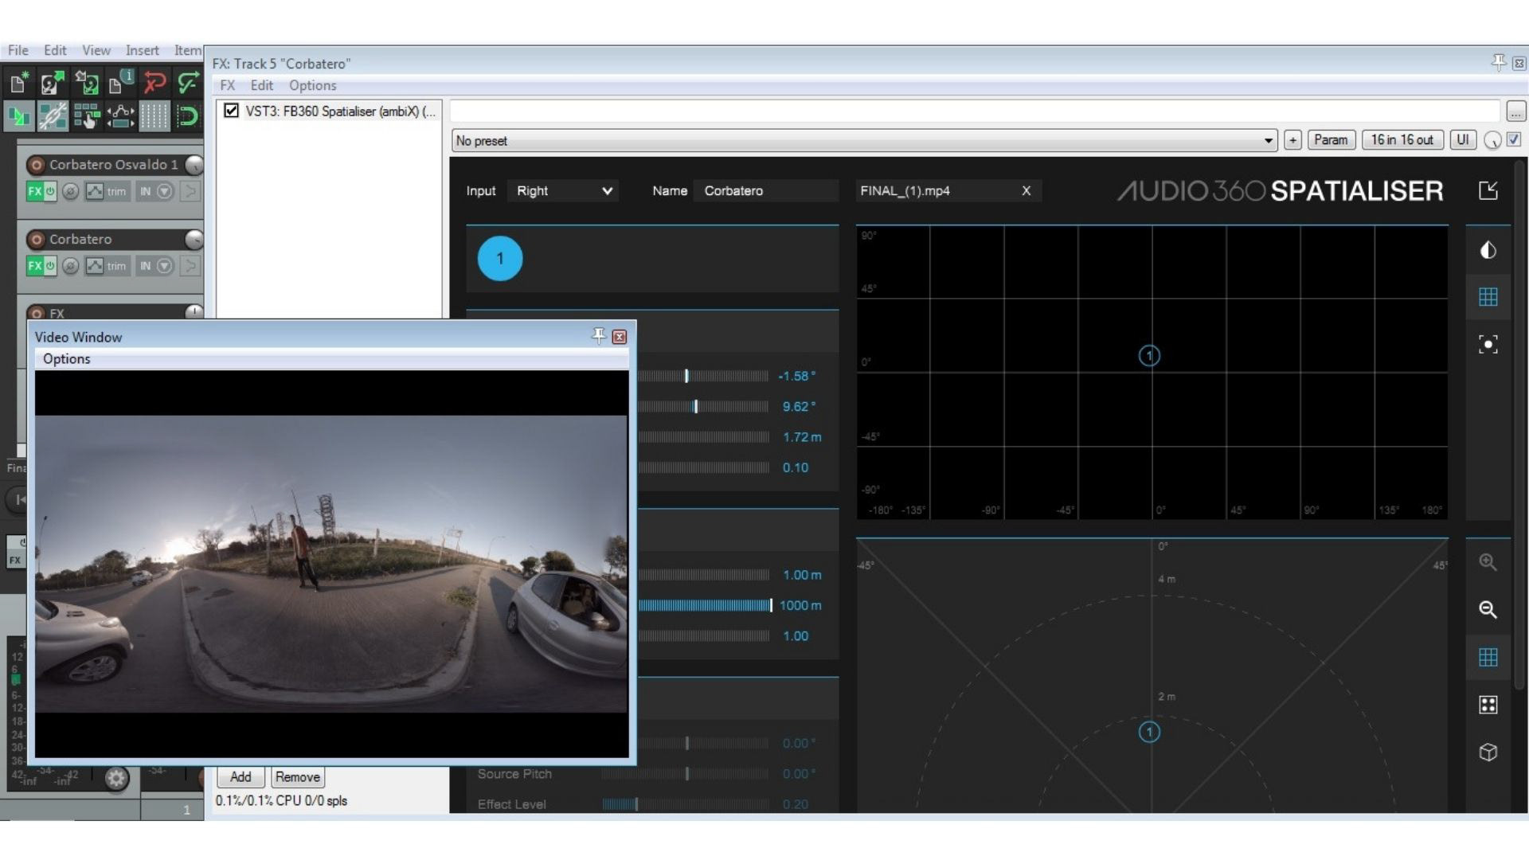Toggle the green snap magnet icon
The height and width of the screenshot is (860, 1529).
click(x=188, y=116)
